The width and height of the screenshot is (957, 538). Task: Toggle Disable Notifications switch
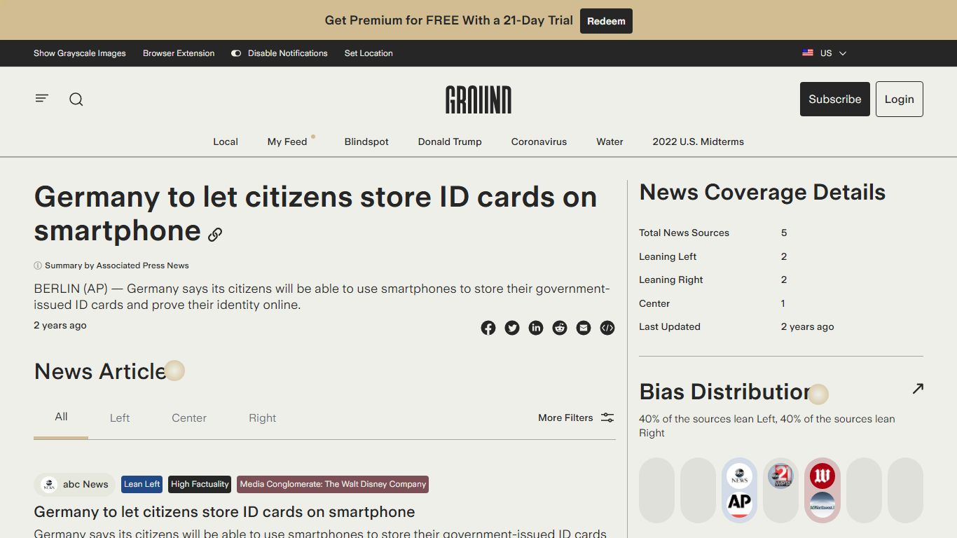tap(236, 53)
